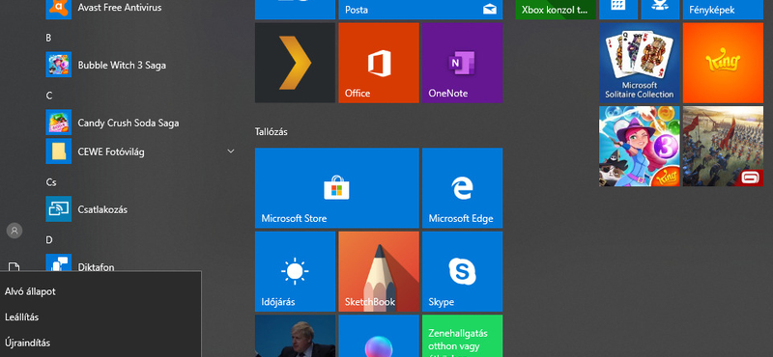Expand the CEWE Fotóvilág folder chevron
773x357 pixels.
pos(230,151)
